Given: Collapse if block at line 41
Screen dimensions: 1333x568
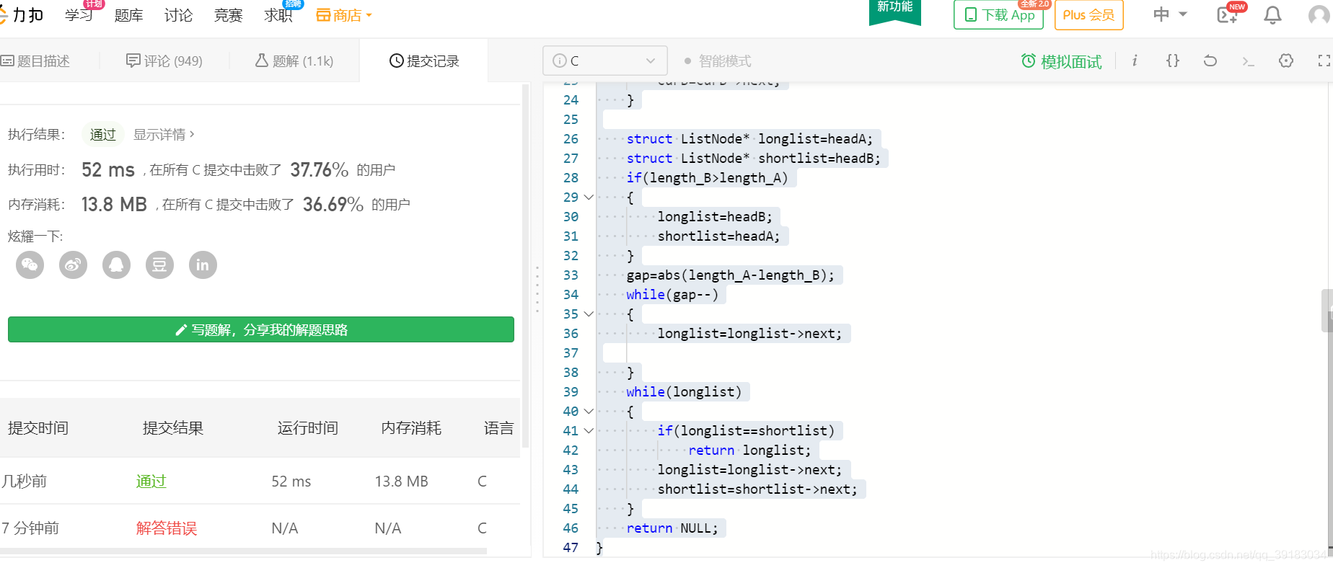Looking at the screenshot, I should point(589,431).
